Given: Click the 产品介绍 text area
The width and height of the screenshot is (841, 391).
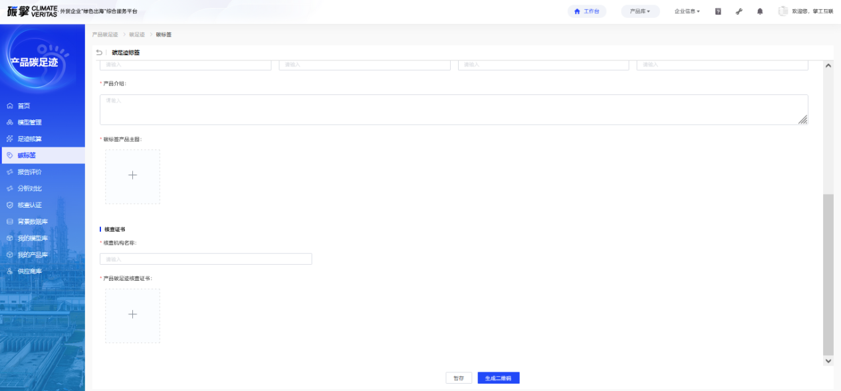Looking at the screenshot, I should pos(453,110).
